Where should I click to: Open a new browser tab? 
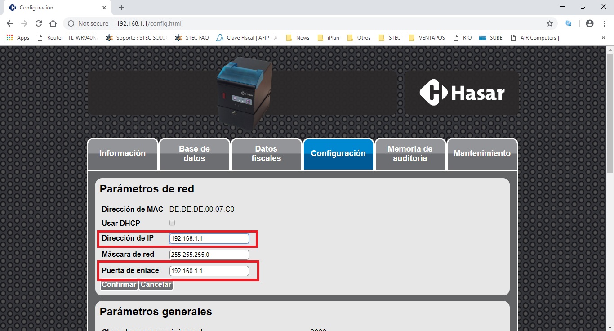tap(121, 8)
